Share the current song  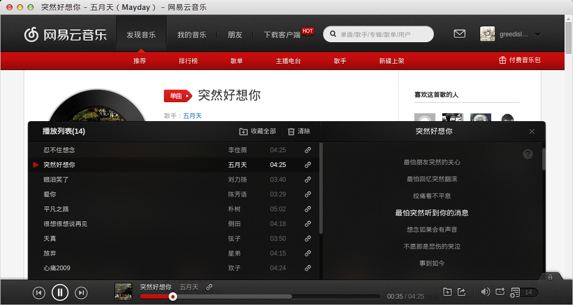click(x=462, y=292)
